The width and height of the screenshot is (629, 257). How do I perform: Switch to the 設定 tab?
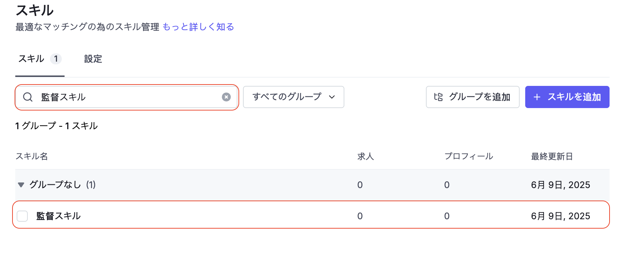click(93, 59)
